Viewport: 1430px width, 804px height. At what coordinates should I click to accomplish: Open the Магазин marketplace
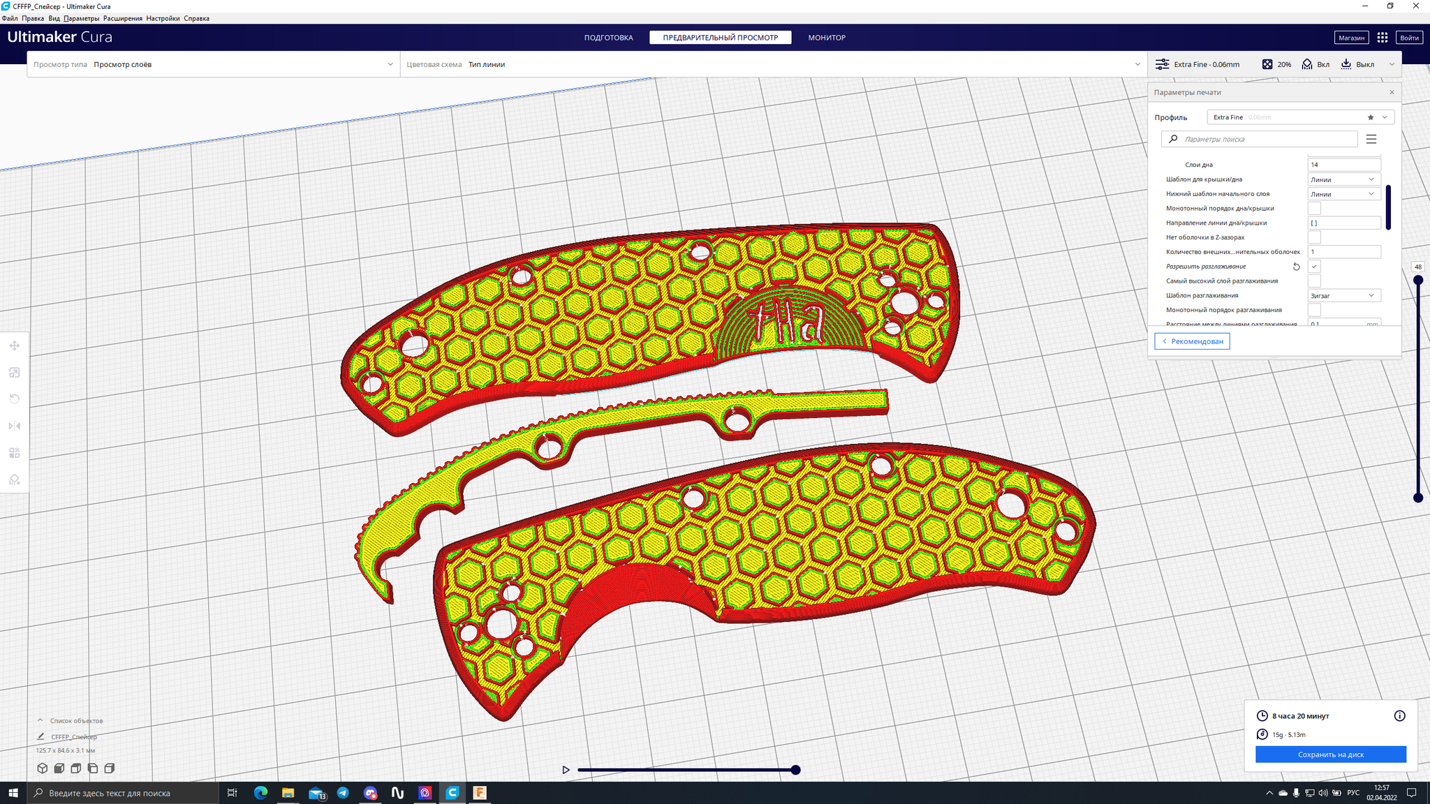(1351, 38)
